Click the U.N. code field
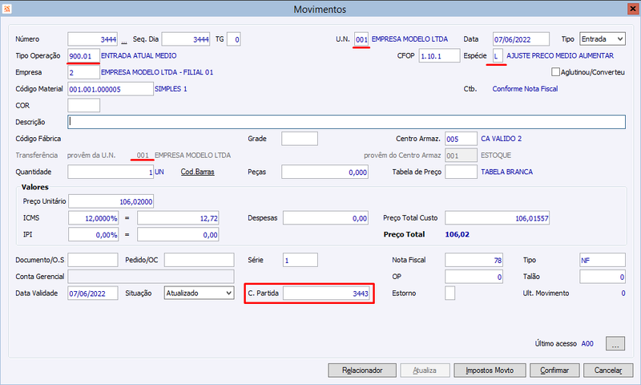The height and width of the screenshot is (385, 641). pyautogui.click(x=361, y=38)
